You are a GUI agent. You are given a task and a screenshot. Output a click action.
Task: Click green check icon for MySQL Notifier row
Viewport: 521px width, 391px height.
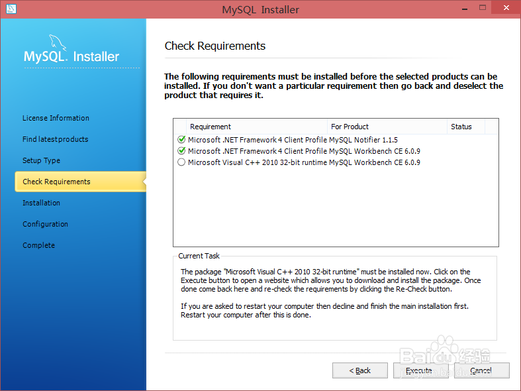point(181,140)
